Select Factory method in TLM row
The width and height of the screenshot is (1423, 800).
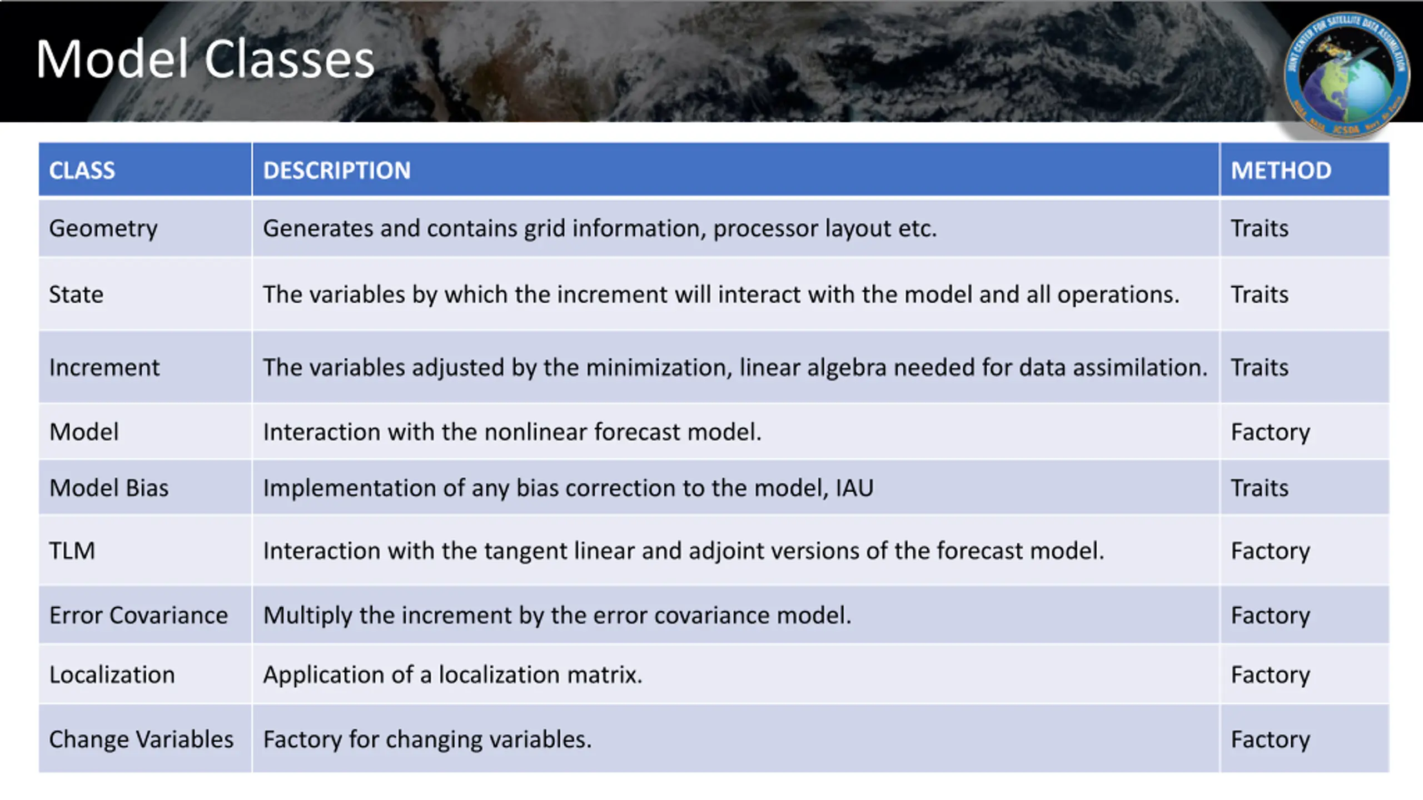click(1270, 551)
